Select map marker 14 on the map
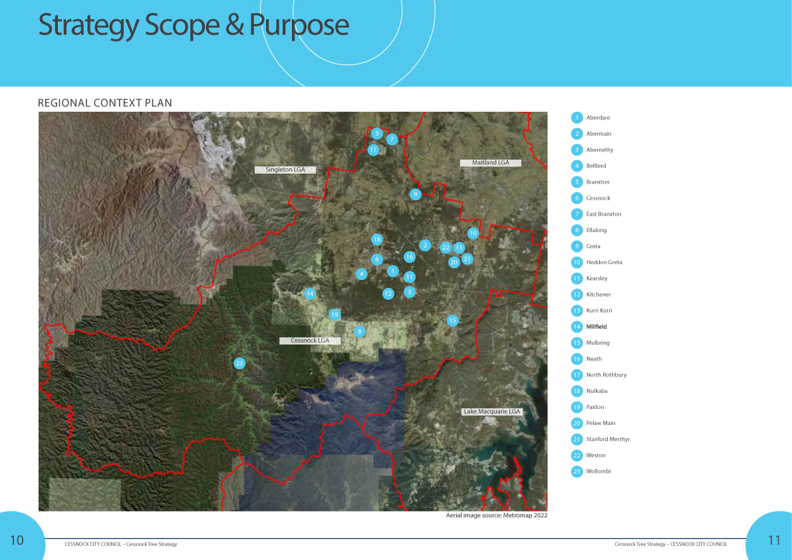Screen dimensions: 792x560 [310, 293]
